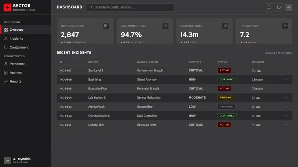Click ACTIVE status badge for INC-0241
Screen dimensions: 298x167
pos(224,125)
